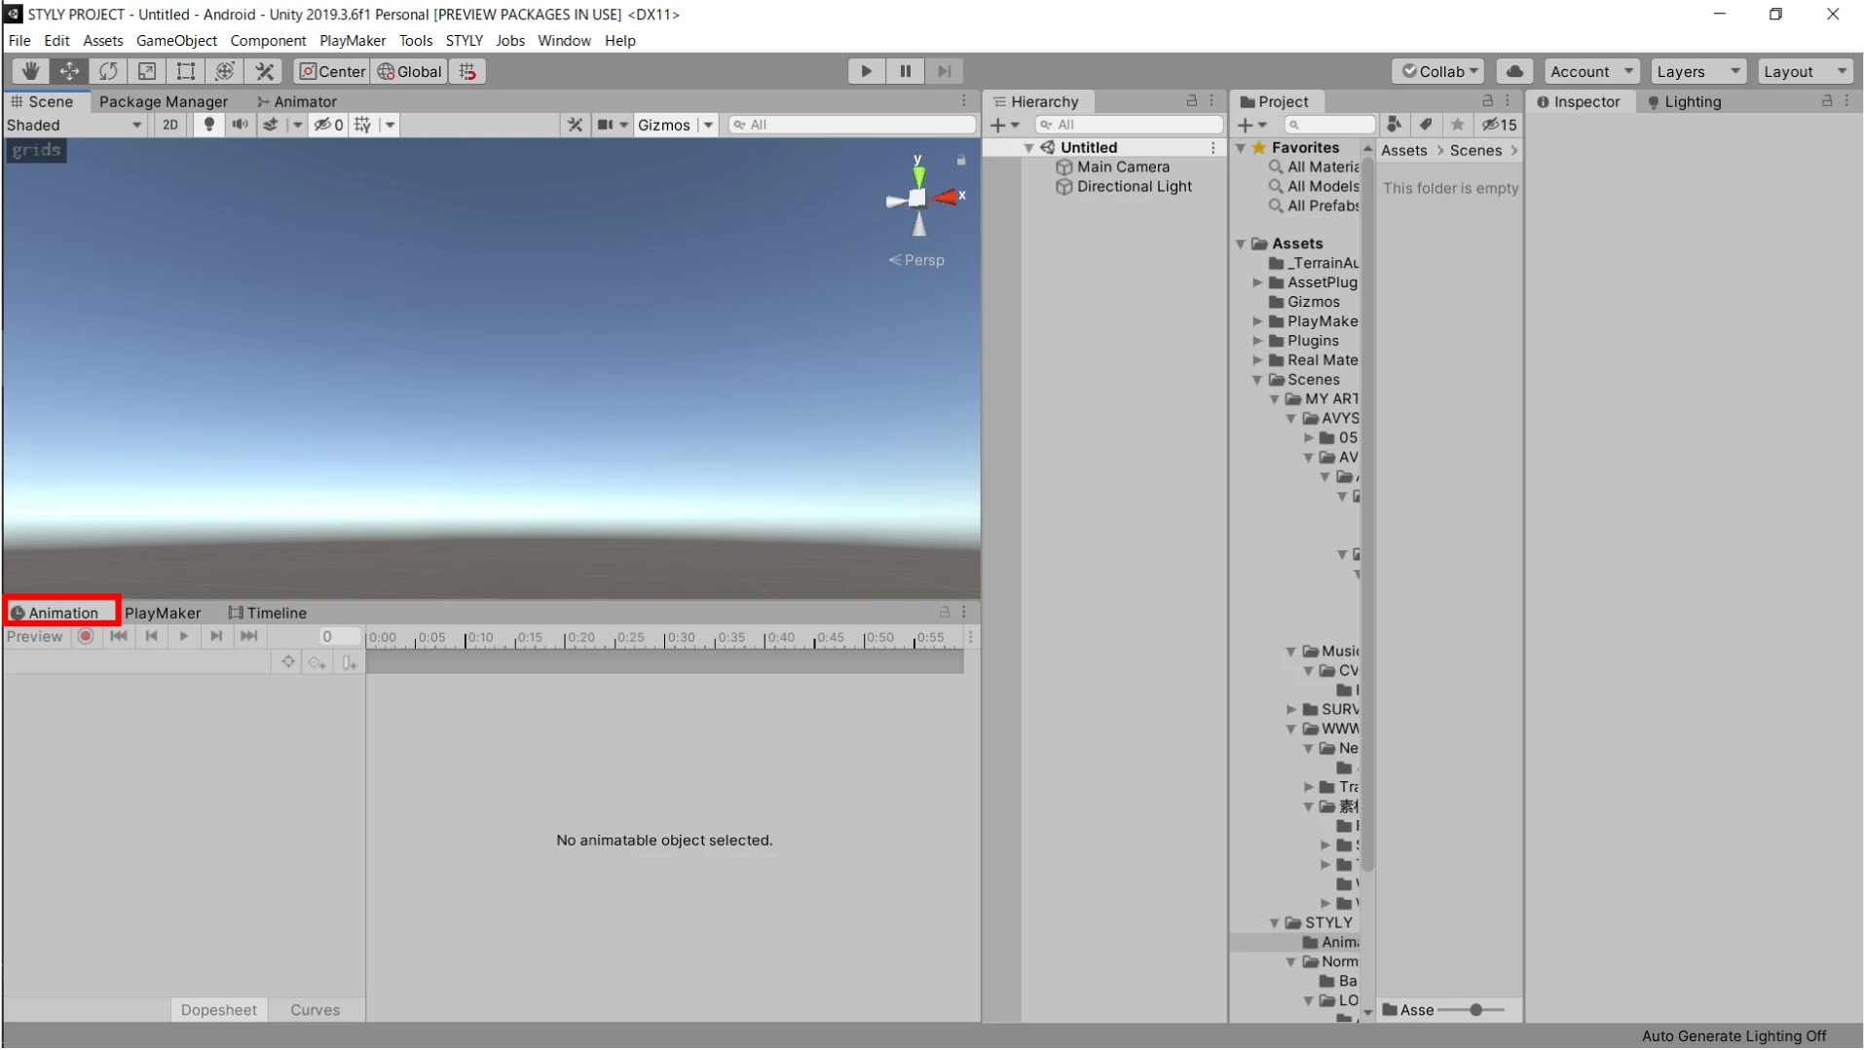Switch to Curves view
The width and height of the screenshot is (1864, 1050).
316,1010
